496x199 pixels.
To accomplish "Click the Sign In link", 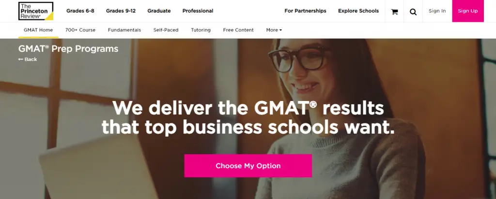I will (437, 11).
